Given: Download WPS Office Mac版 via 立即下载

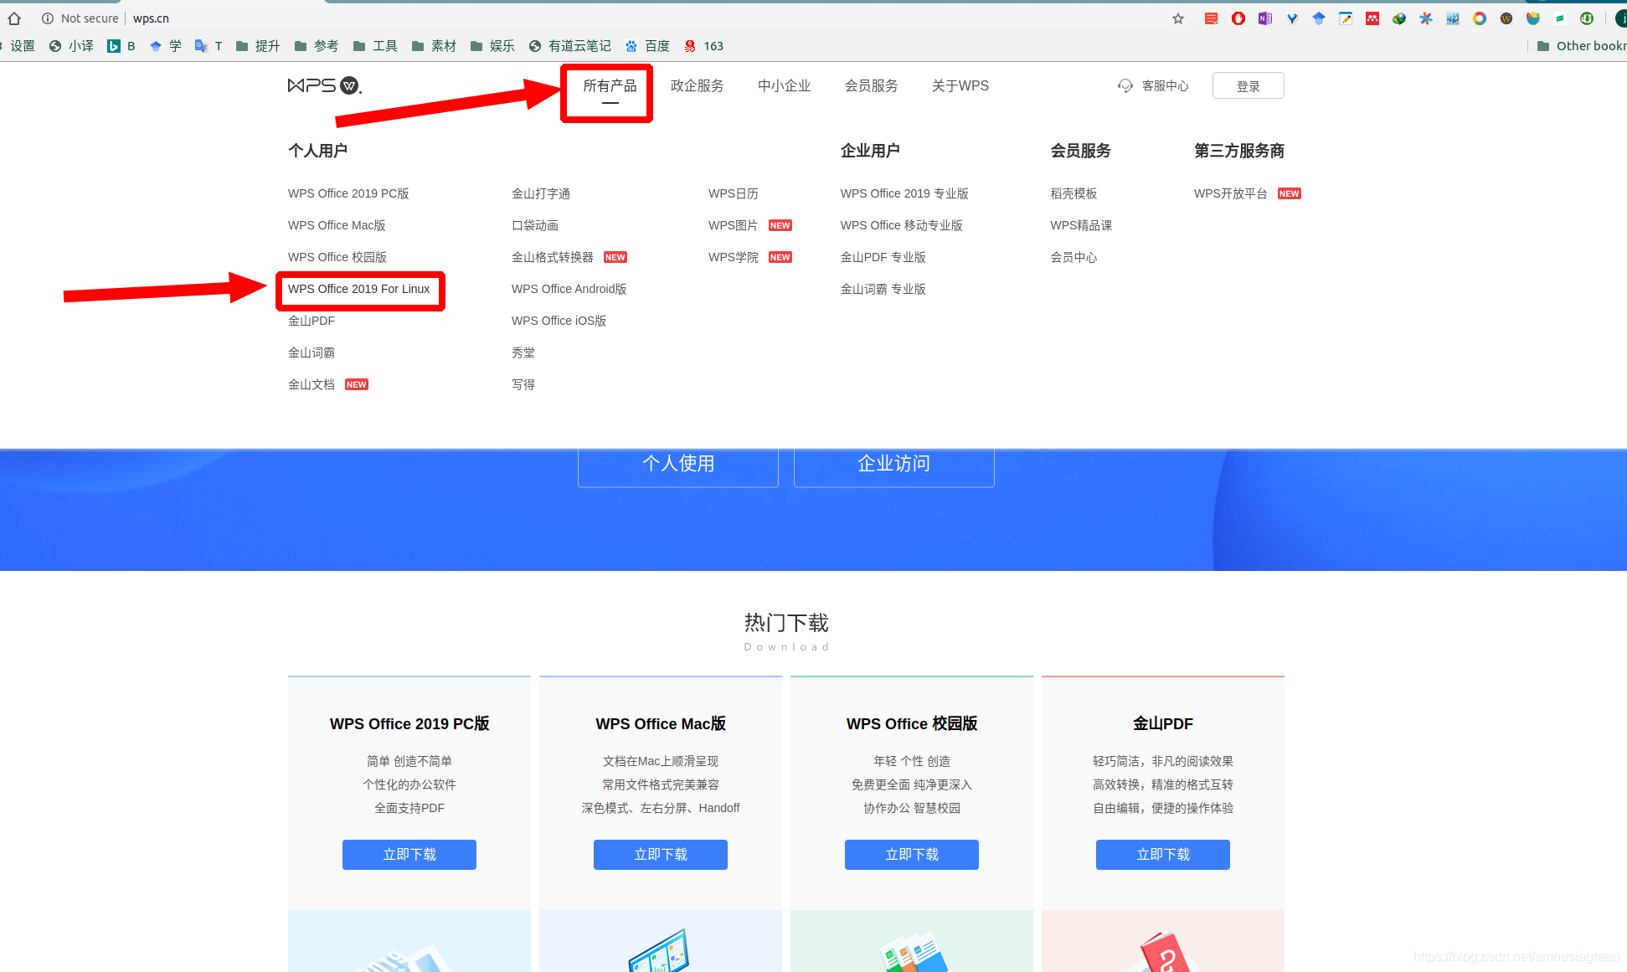Looking at the screenshot, I should pos(661,855).
